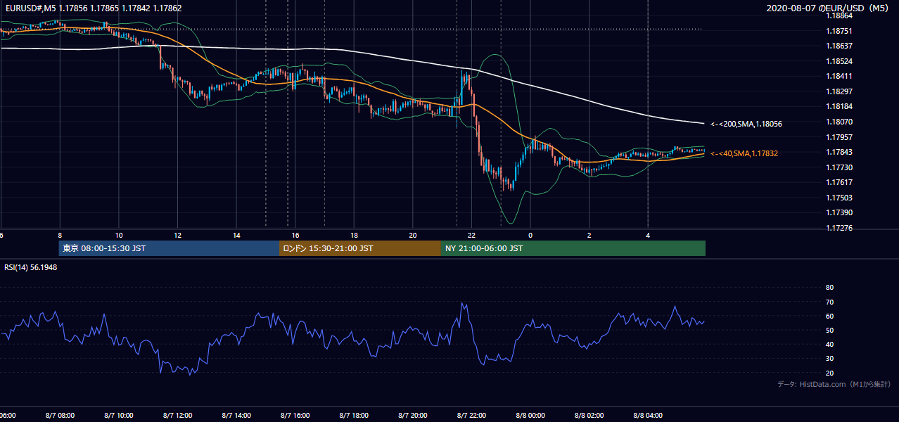Select the NY 21:00-06:00 JST session bar
The height and width of the screenshot is (422, 899).
pyautogui.click(x=573, y=248)
